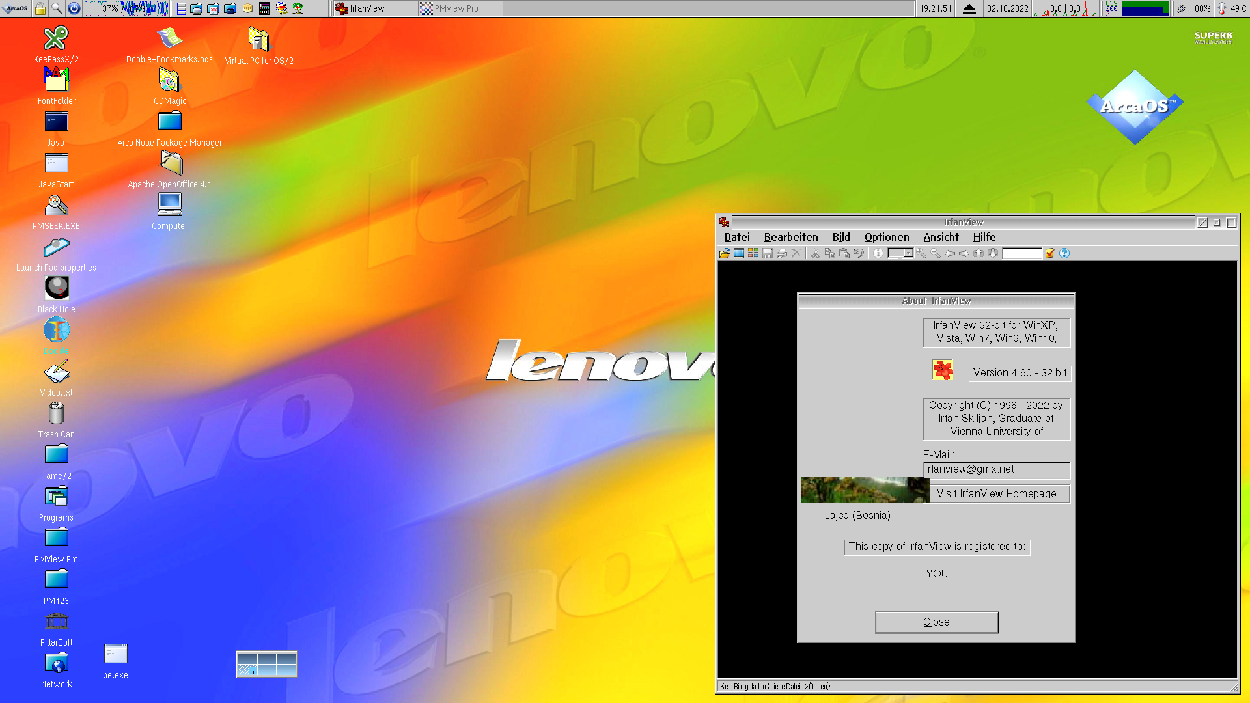
Task: Click the calculator icon in top bar
Action: tap(264, 8)
